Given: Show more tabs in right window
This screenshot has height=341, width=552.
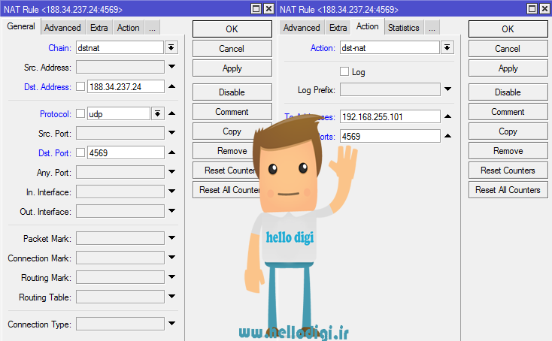Looking at the screenshot, I should pyautogui.click(x=432, y=28).
